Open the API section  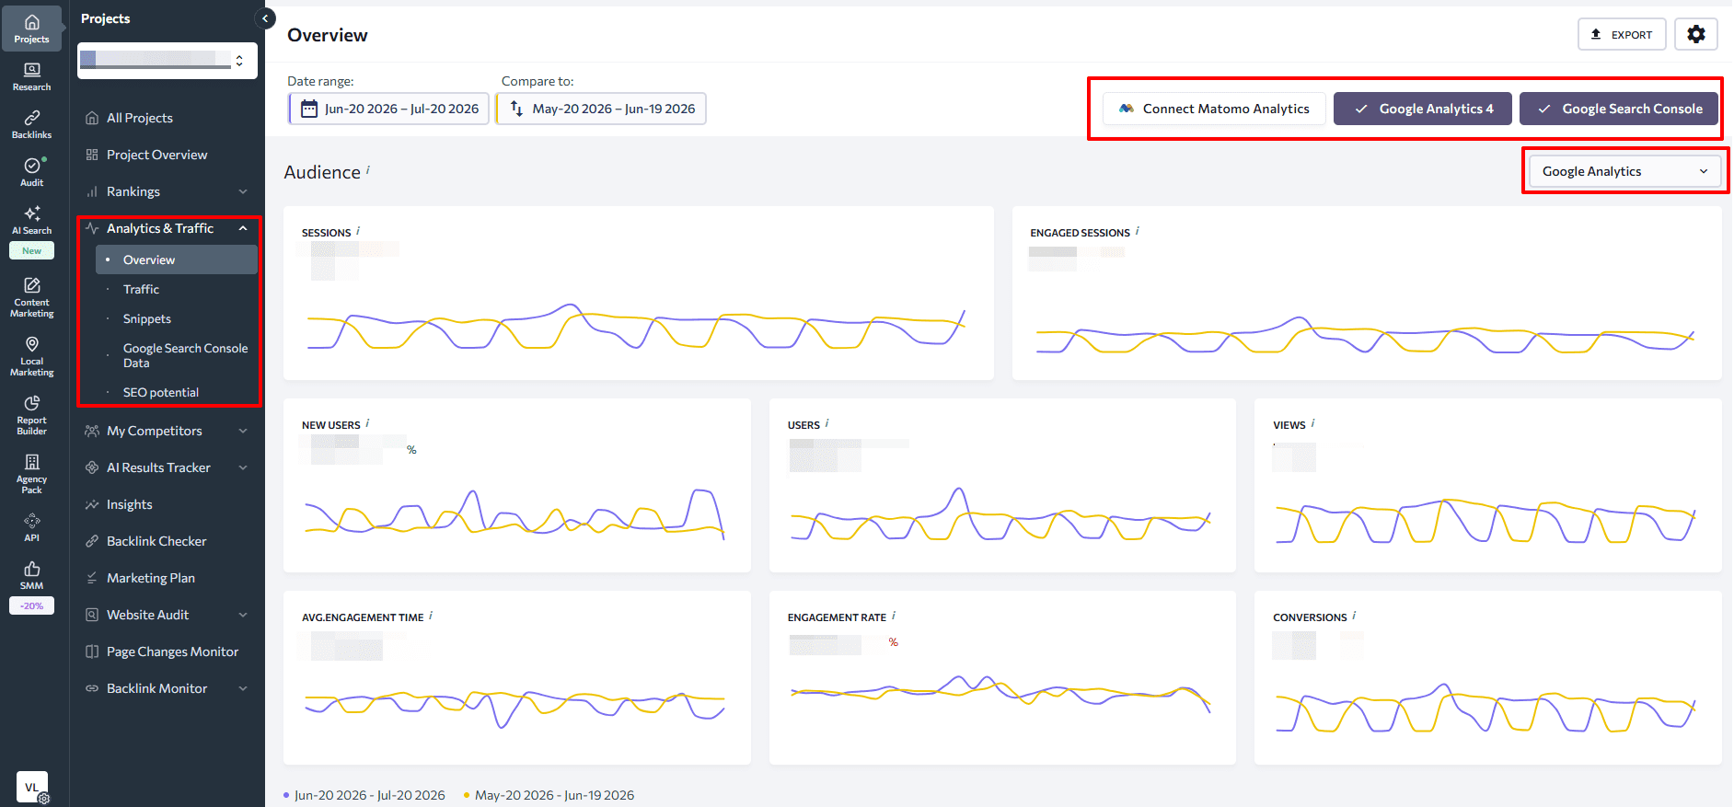pyautogui.click(x=31, y=527)
